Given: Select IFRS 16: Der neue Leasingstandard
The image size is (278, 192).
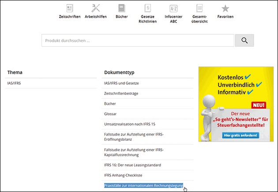Looking at the screenshot, I should [x=132, y=165].
